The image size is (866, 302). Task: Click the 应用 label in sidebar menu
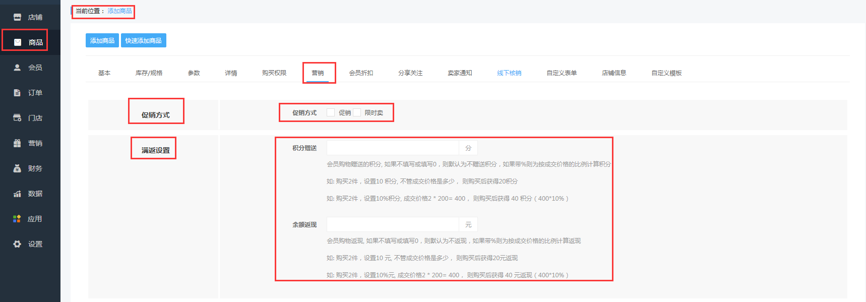tap(35, 219)
